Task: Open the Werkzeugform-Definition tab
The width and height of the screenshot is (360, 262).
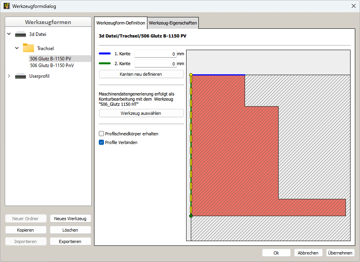Action: (x=121, y=23)
